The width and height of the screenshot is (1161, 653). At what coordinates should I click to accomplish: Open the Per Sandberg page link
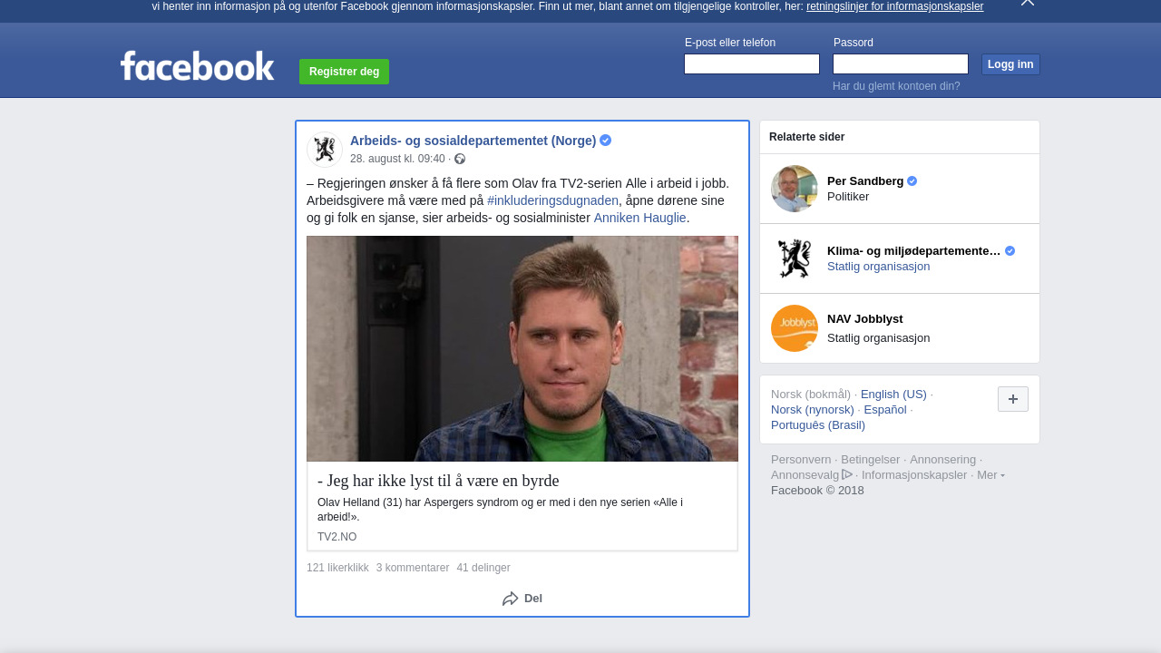(x=865, y=180)
